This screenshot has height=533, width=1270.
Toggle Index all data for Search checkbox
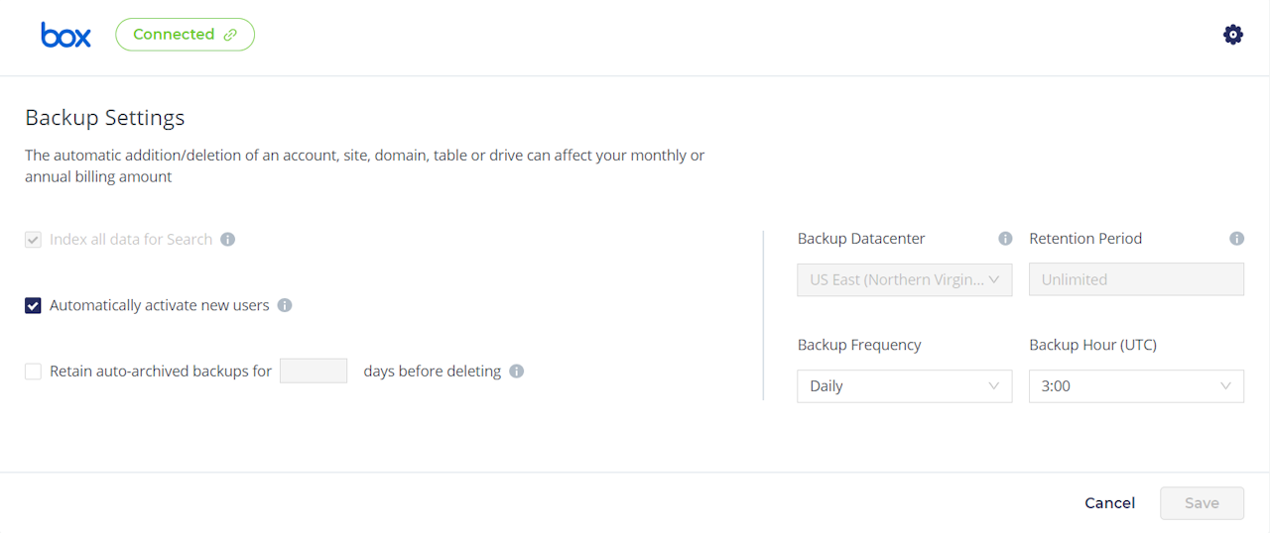34,239
